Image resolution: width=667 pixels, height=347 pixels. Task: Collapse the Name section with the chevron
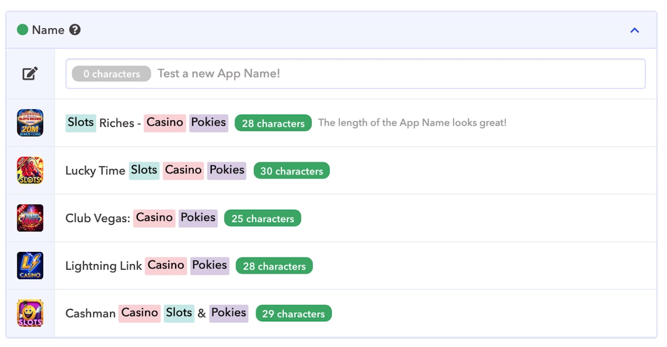click(634, 30)
